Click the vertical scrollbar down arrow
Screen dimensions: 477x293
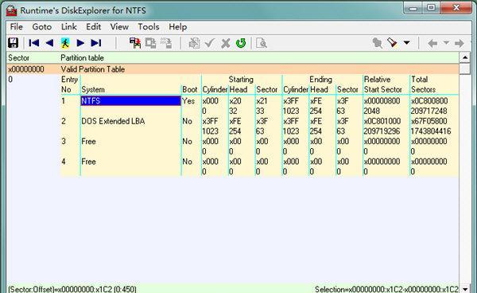tap(465, 288)
